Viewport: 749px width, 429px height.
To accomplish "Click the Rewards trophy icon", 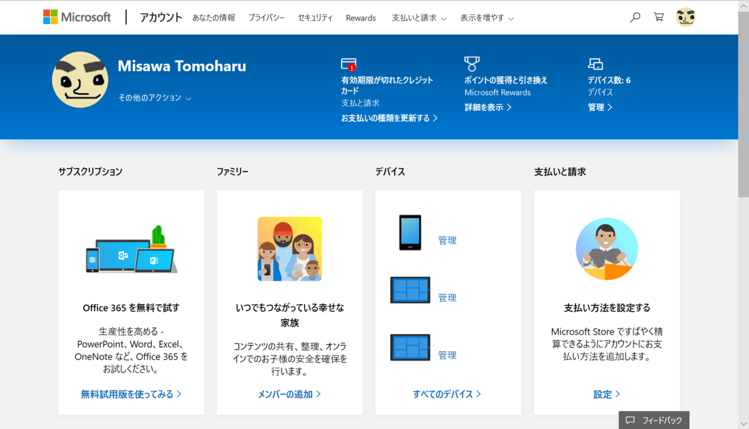I will pyautogui.click(x=472, y=64).
